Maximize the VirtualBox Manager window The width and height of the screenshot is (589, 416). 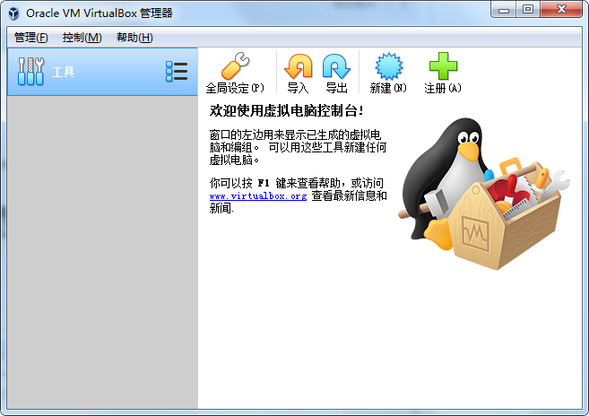[528, 9]
